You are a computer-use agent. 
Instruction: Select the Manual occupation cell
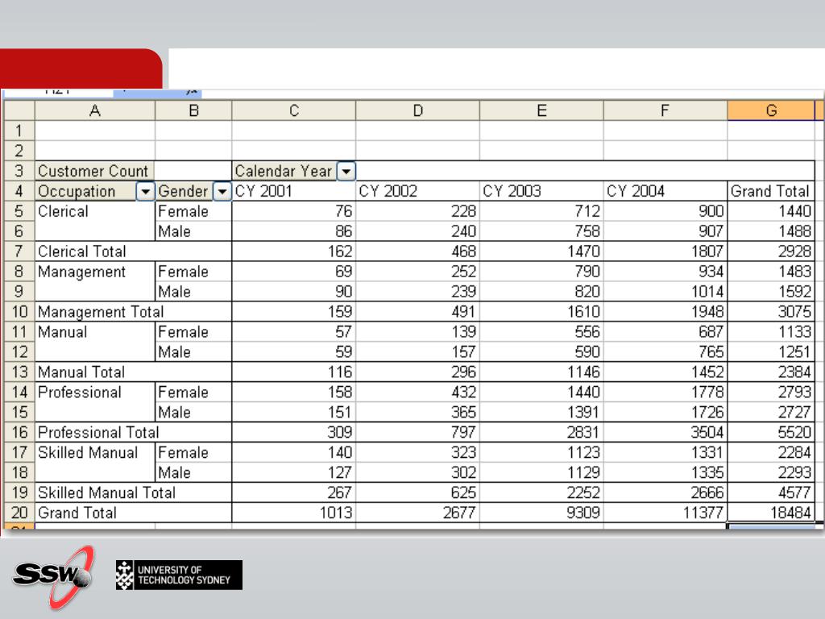pos(95,332)
